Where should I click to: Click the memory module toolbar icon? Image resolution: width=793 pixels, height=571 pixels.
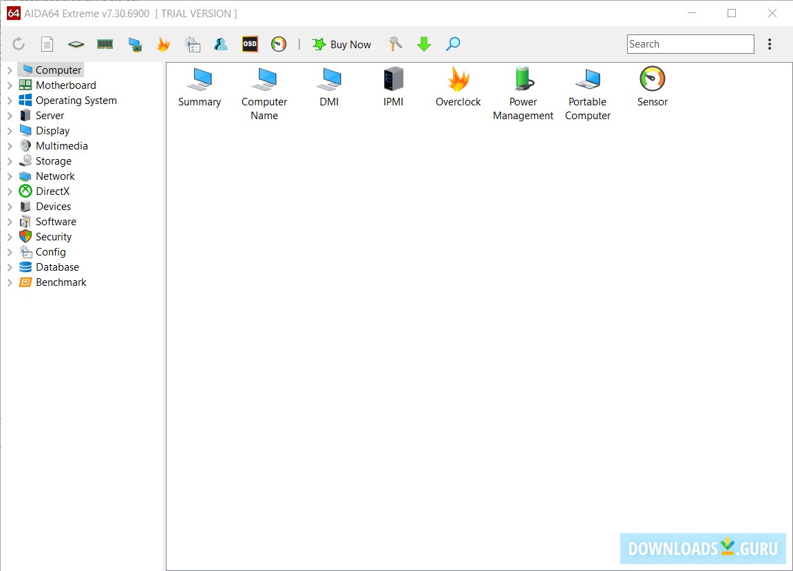coord(105,44)
